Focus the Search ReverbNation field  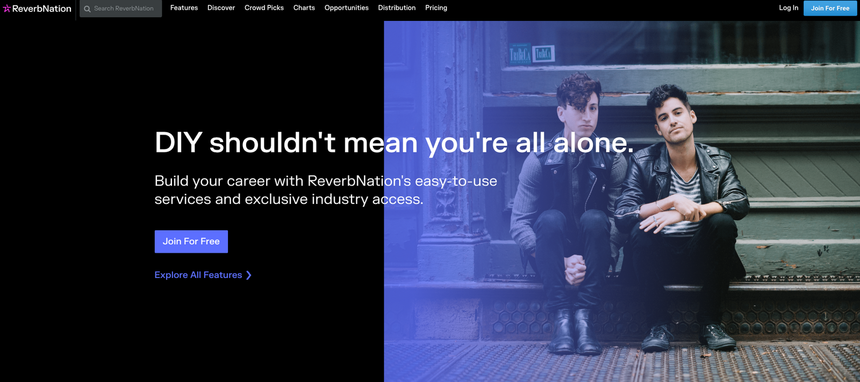click(x=121, y=9)
